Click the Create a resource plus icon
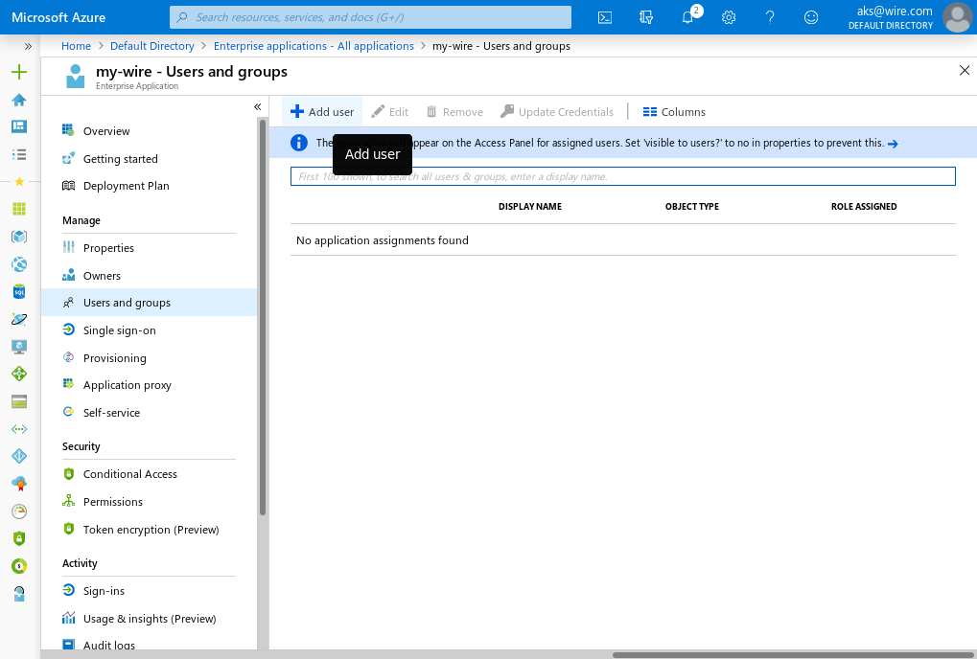 [x=19, y=72]
